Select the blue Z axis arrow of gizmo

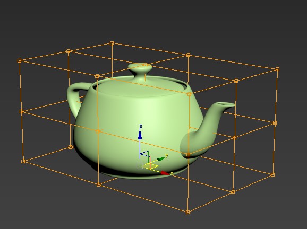pos(140,135)
